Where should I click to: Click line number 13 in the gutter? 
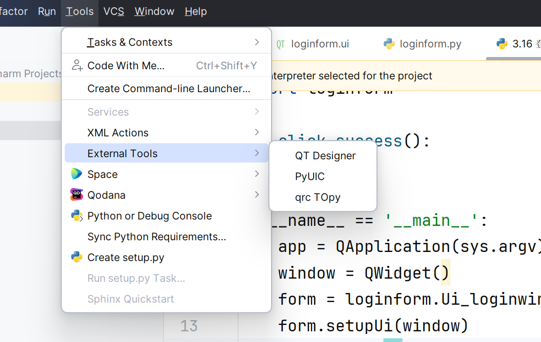(x=189, y=326)
